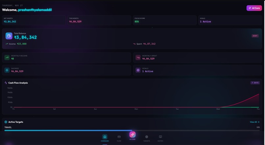
Task: Open the Command home icon in bottom navigation
Action: (105, 137)
